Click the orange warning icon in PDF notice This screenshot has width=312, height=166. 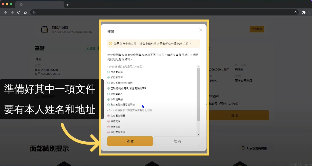click(110, 43)
